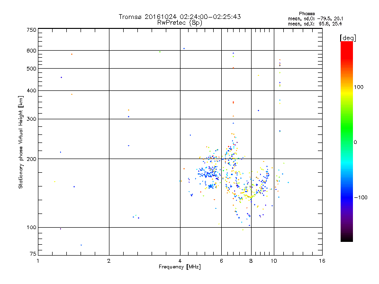Viewport: 379px width, 284px height.
Task: Click the x-axis tick label '8'
Action: coord(251,261)
